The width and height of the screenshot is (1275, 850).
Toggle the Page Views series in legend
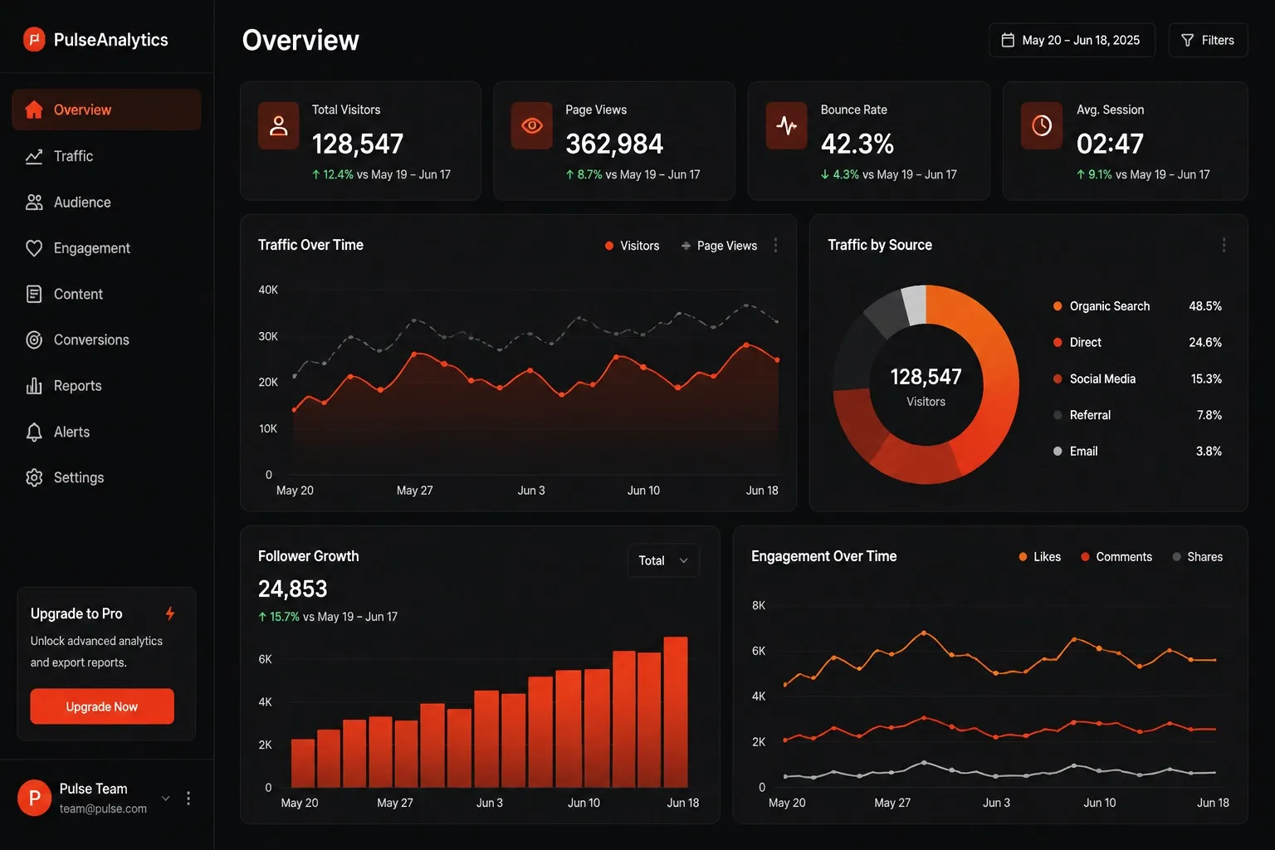719,246
